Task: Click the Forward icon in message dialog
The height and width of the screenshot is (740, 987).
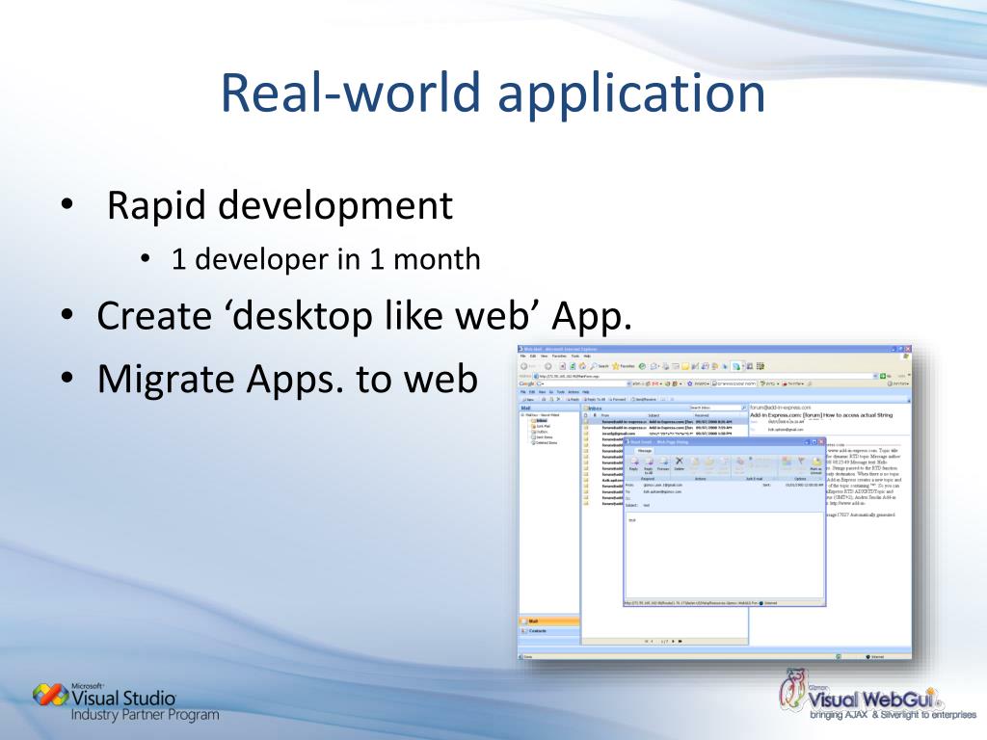Action: pos(663,462)
